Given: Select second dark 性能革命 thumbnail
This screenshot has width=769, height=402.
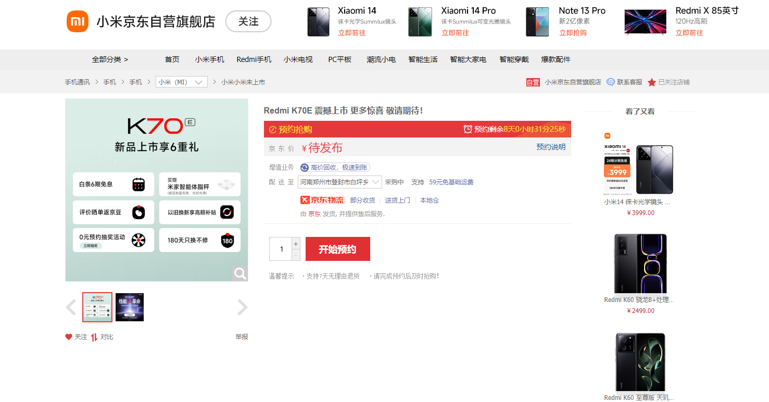Looking at the screenshot, I should [x=130, y=307].
